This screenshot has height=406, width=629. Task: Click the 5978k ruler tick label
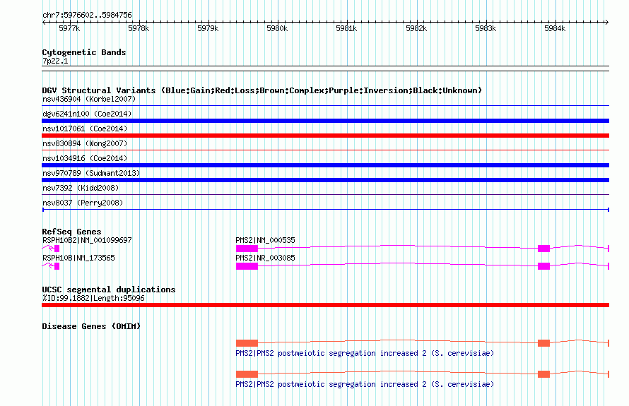139,28
